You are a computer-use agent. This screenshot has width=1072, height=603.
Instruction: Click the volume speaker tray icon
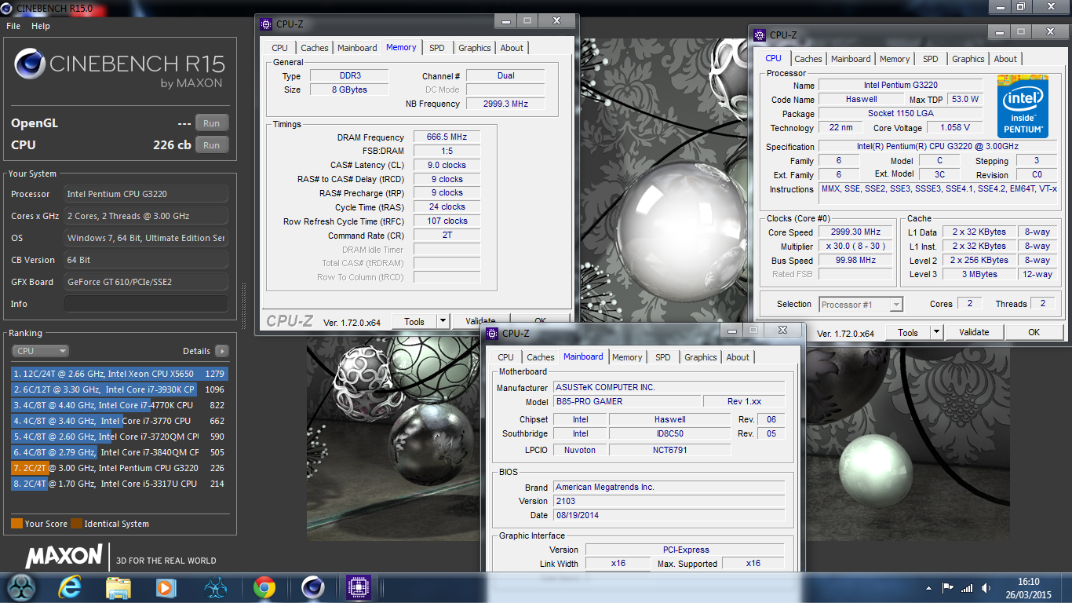pyautogui.click(x=985, y=587)
